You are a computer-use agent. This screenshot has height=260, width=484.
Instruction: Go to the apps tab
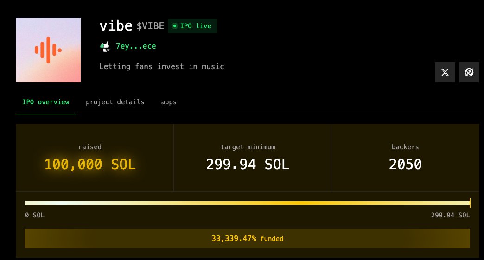tap(169, 102)
